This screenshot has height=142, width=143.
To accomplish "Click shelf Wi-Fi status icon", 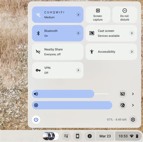I will 132,136.
